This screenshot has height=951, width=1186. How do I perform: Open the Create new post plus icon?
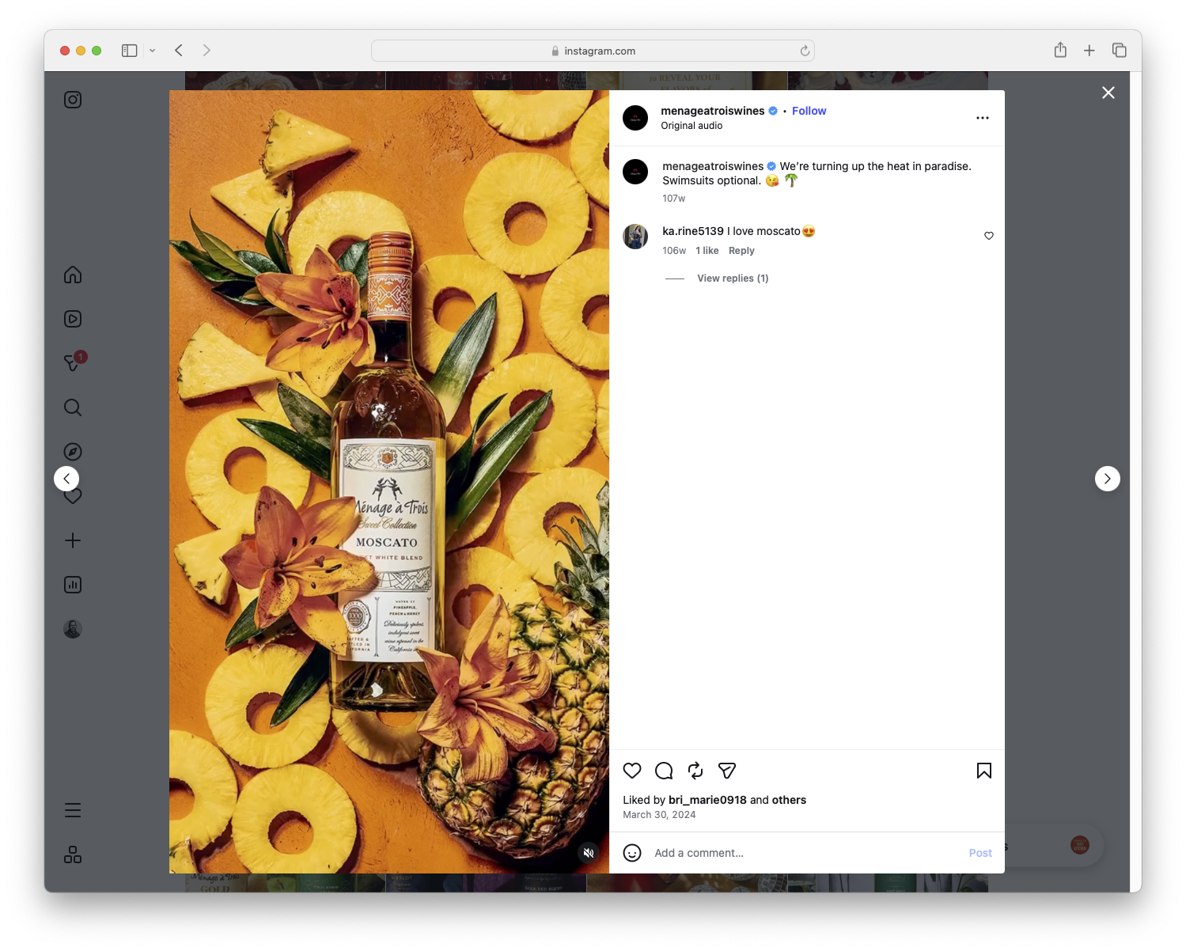point(73,540)
